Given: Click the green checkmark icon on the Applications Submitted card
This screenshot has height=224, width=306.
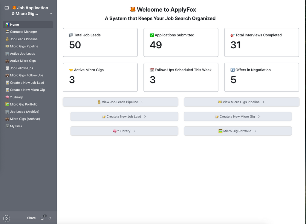Looking at the screenshot, I should pyautogui.click(x=152, y=35).
